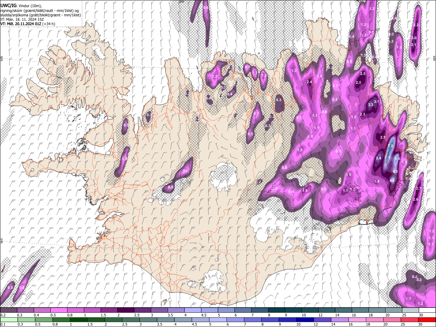Click the 30 label on the lower legend
Screen dimensions: 436x327
421,325
